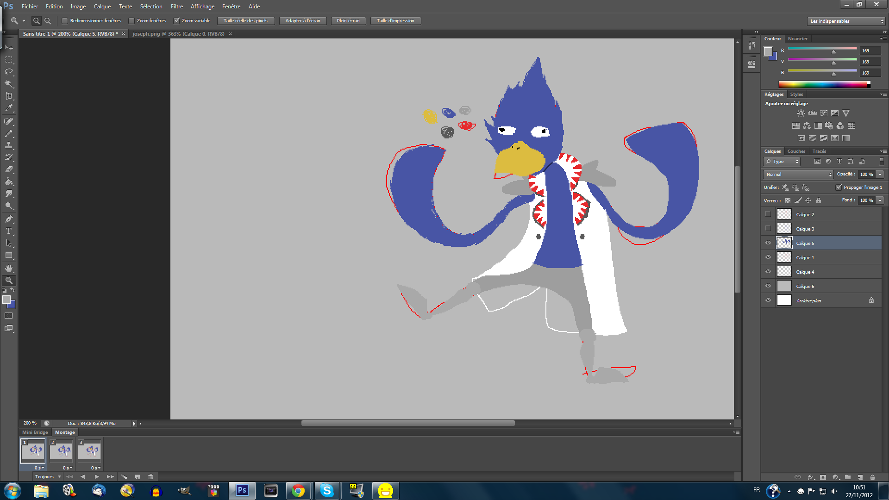Open the Toujours looping options dropdown

[48, 476]
